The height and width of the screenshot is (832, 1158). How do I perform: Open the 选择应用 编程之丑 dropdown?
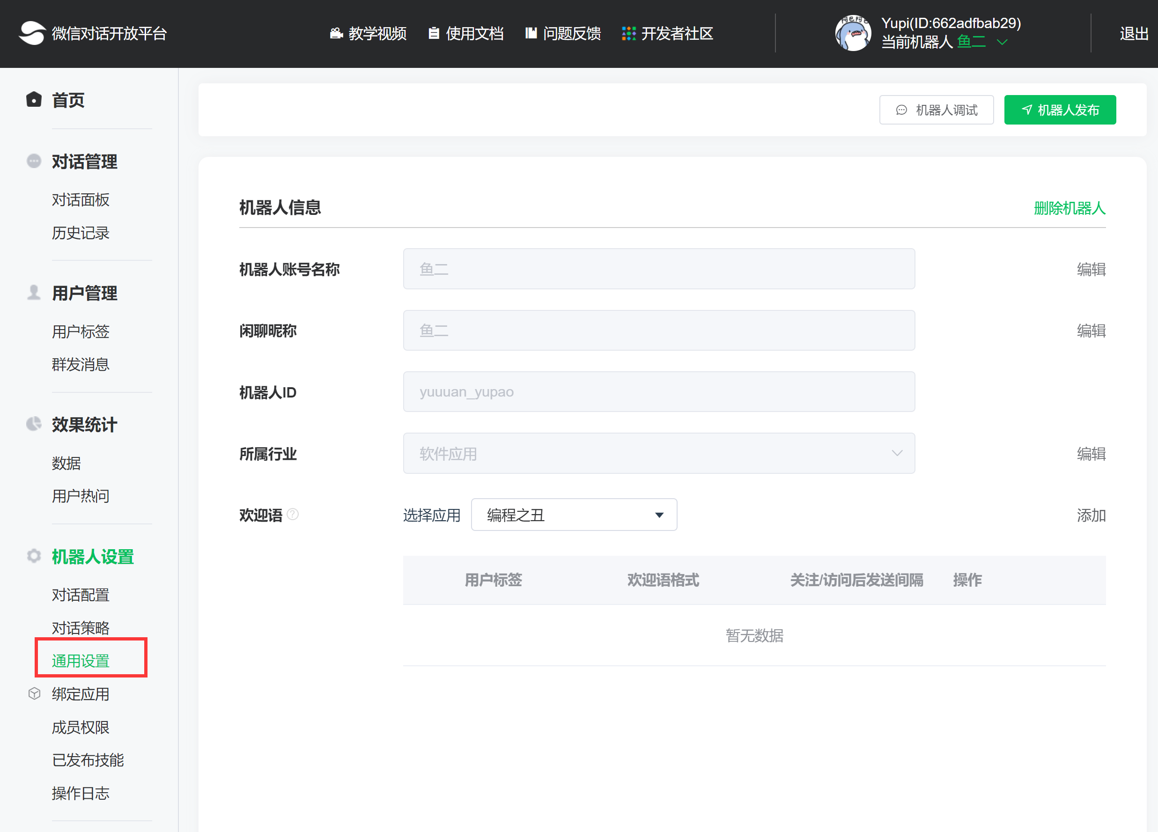(x=574, y=515)
